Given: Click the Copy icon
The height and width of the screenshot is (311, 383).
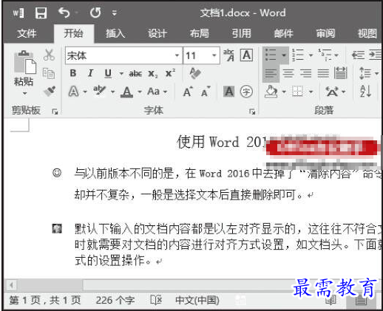Looking at the screenshot, I should [49, 73].
